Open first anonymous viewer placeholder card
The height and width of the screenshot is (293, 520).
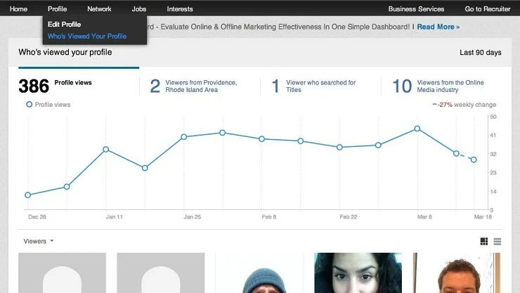63,273
